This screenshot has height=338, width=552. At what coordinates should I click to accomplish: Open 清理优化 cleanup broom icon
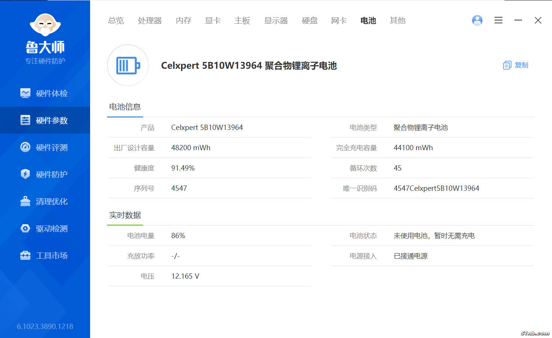tap(25, 201)
